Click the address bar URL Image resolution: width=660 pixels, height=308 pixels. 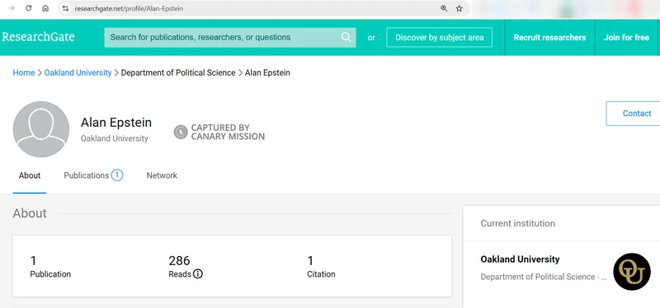(129, 8)
